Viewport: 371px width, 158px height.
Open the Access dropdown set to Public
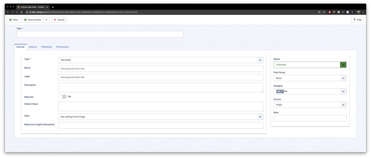(x=310, y=105)
